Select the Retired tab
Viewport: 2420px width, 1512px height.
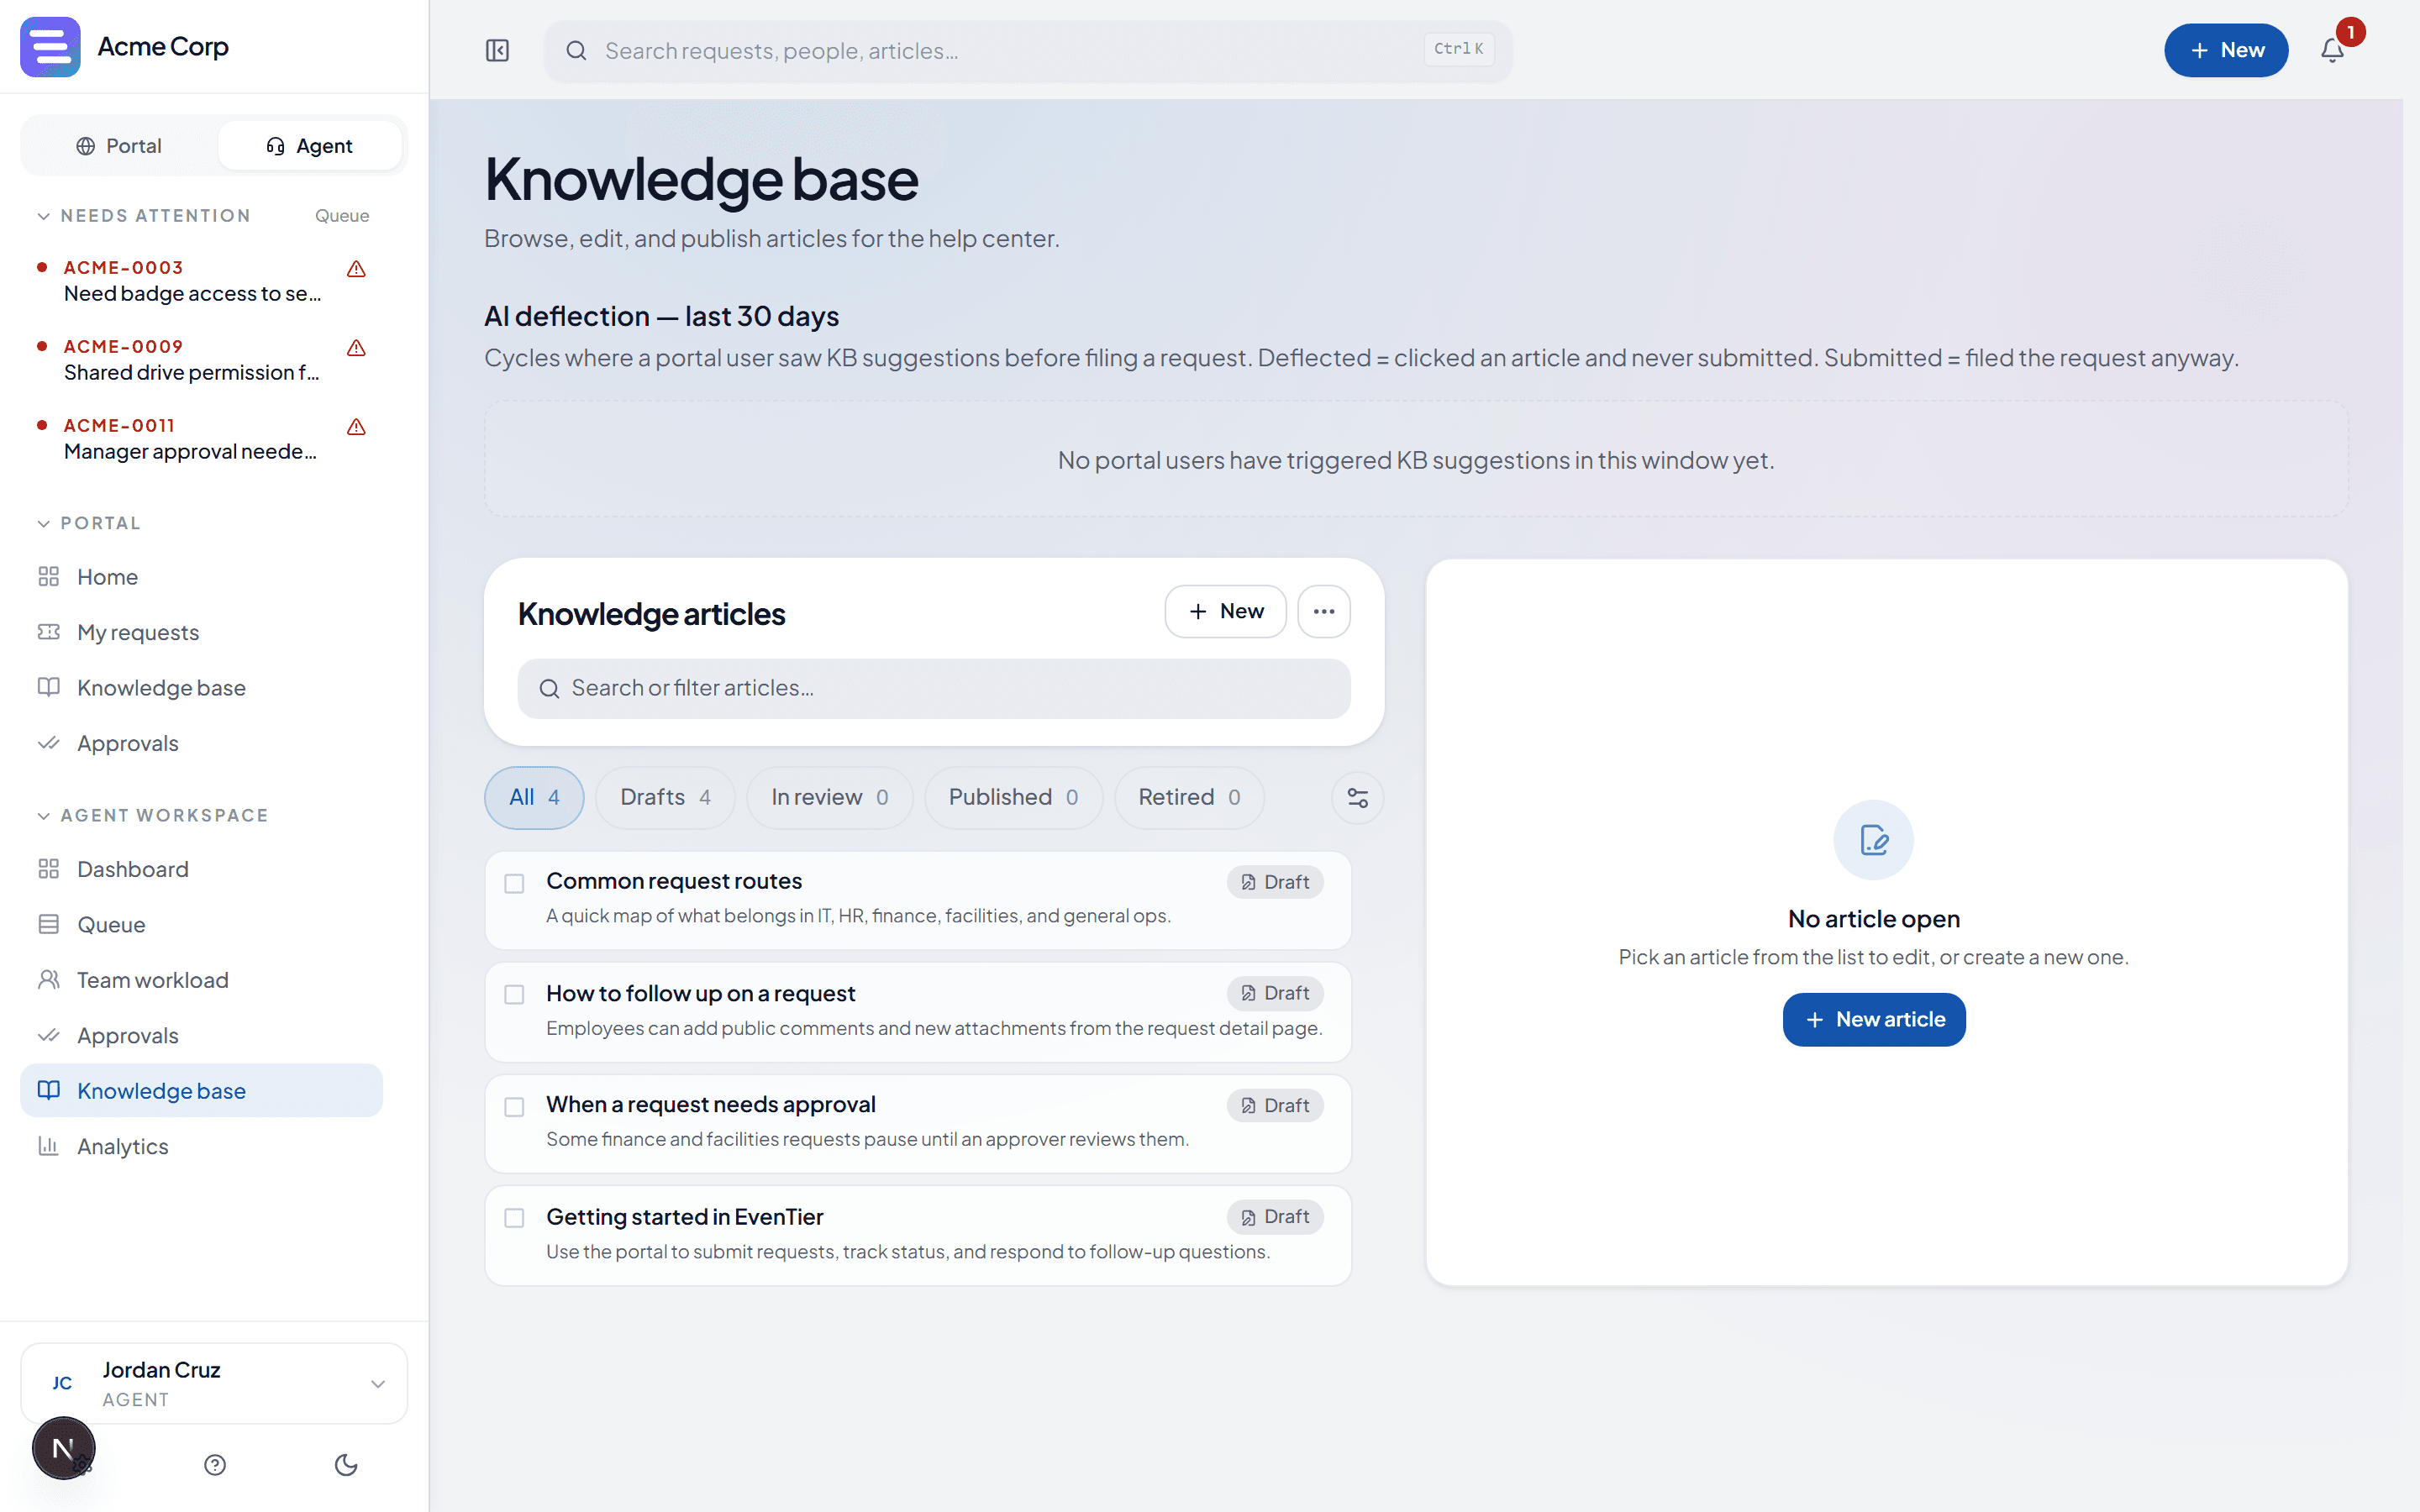[1189, 797]
